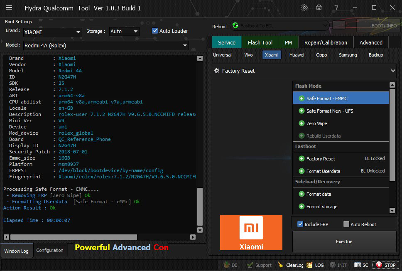Click log horizontal scrollbar right arrow

point(193,237)
